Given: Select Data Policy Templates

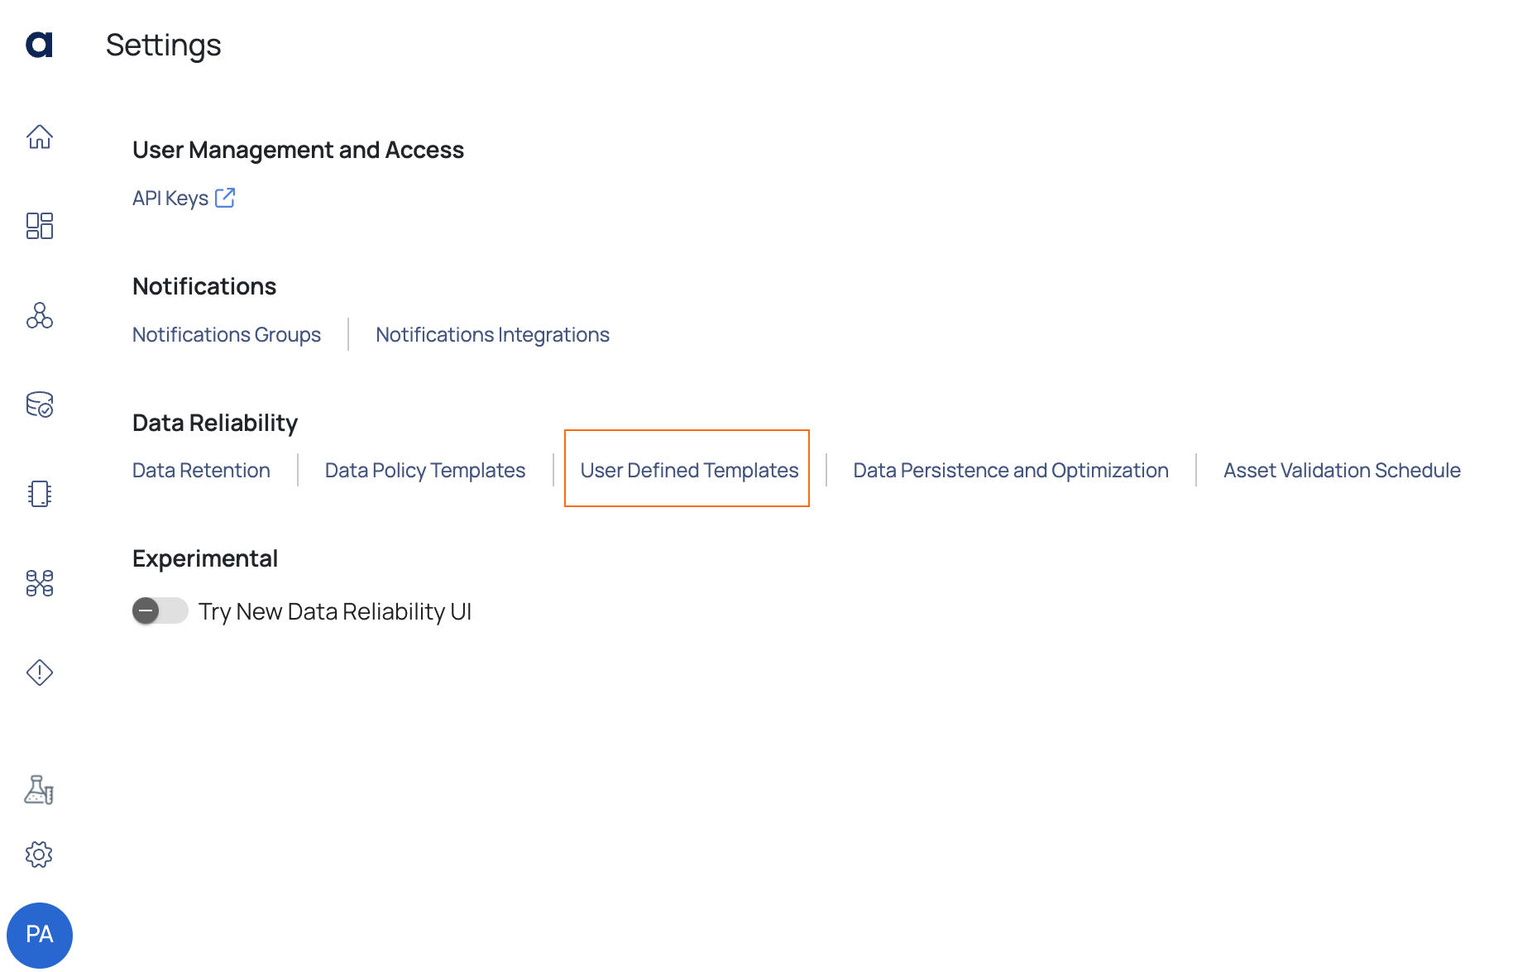Looking at the screenshot, I should 425,471.
